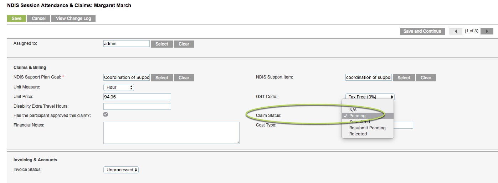
Task: Clear the NDIS Support Plan Goal
Action: (184, 78)
